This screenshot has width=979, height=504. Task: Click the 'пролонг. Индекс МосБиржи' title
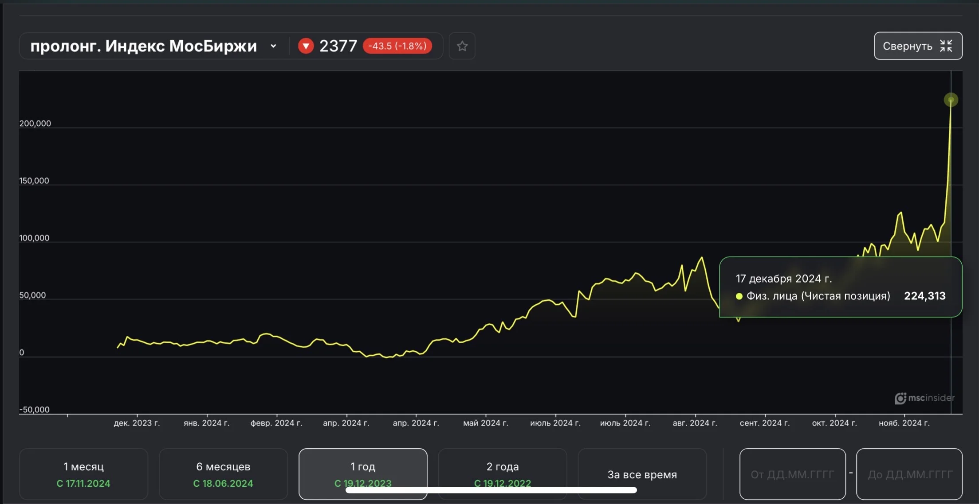click(144, 46)
